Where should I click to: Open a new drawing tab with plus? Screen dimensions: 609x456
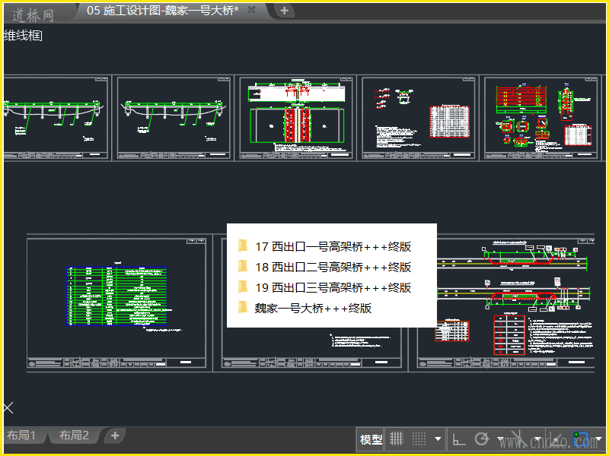click(284, 10)
